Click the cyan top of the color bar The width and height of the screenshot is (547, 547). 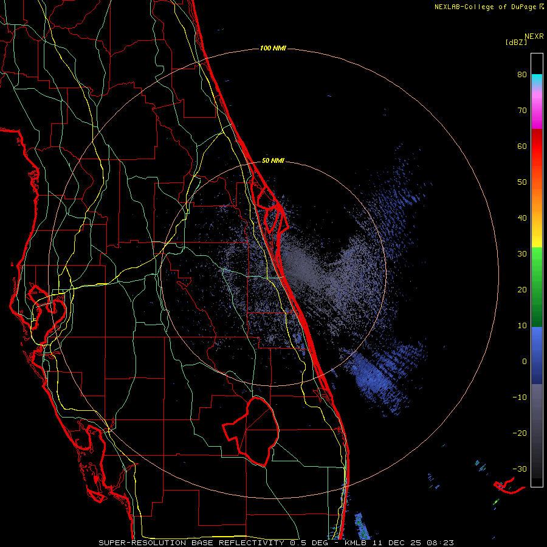[537, 78]
